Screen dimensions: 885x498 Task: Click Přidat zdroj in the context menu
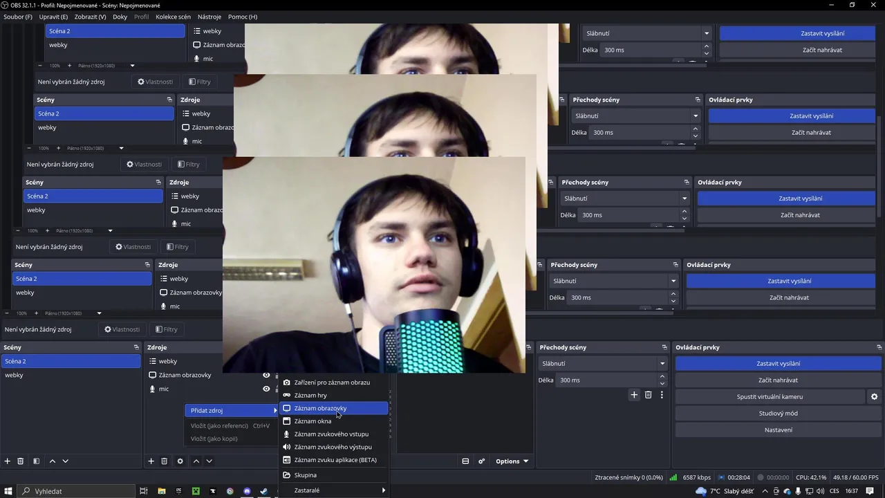[x=232, y=411]
